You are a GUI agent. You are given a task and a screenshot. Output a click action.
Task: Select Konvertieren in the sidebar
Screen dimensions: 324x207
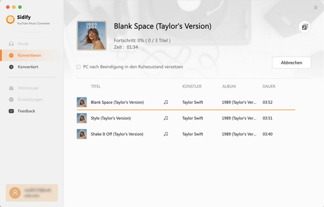[29, 55]
